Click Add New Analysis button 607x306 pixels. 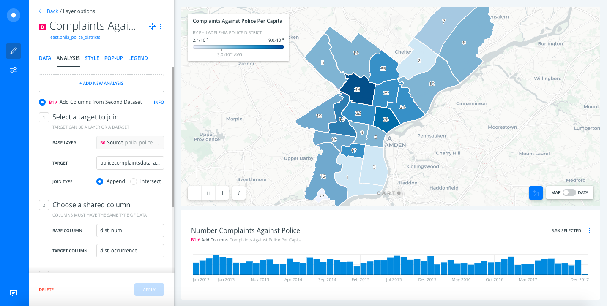point(101,84)
